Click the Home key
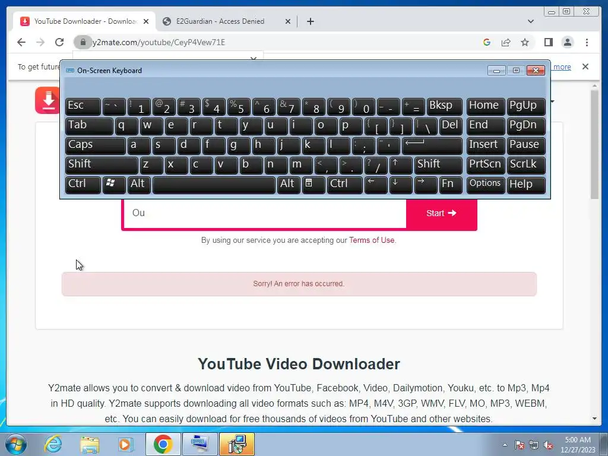 coord(485,106)
